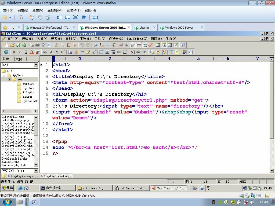This screenshot has width=275, height=206.
Task: Click the Paste clipboard icon
Action: pyautogui.click(x=69, y=45)
